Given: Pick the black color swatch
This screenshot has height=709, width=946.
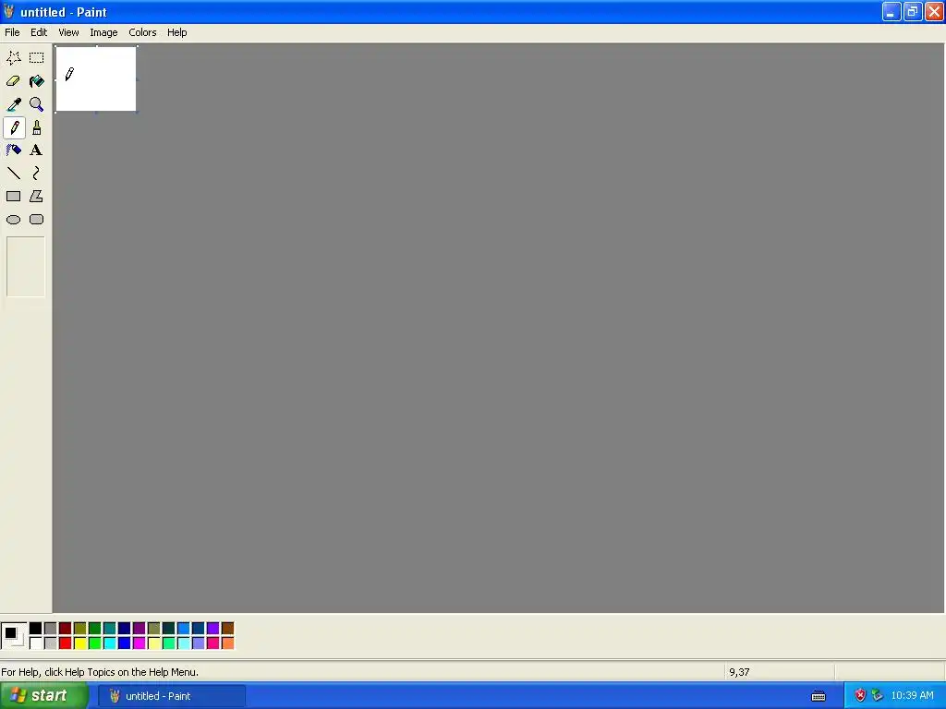Looking at the screenshot, I should pos(36,629).
